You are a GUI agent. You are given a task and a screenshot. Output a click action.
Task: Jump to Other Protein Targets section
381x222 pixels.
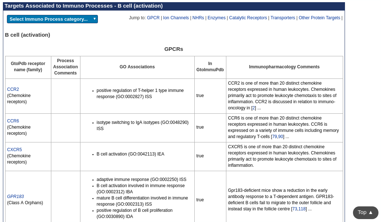pos(319,18)
